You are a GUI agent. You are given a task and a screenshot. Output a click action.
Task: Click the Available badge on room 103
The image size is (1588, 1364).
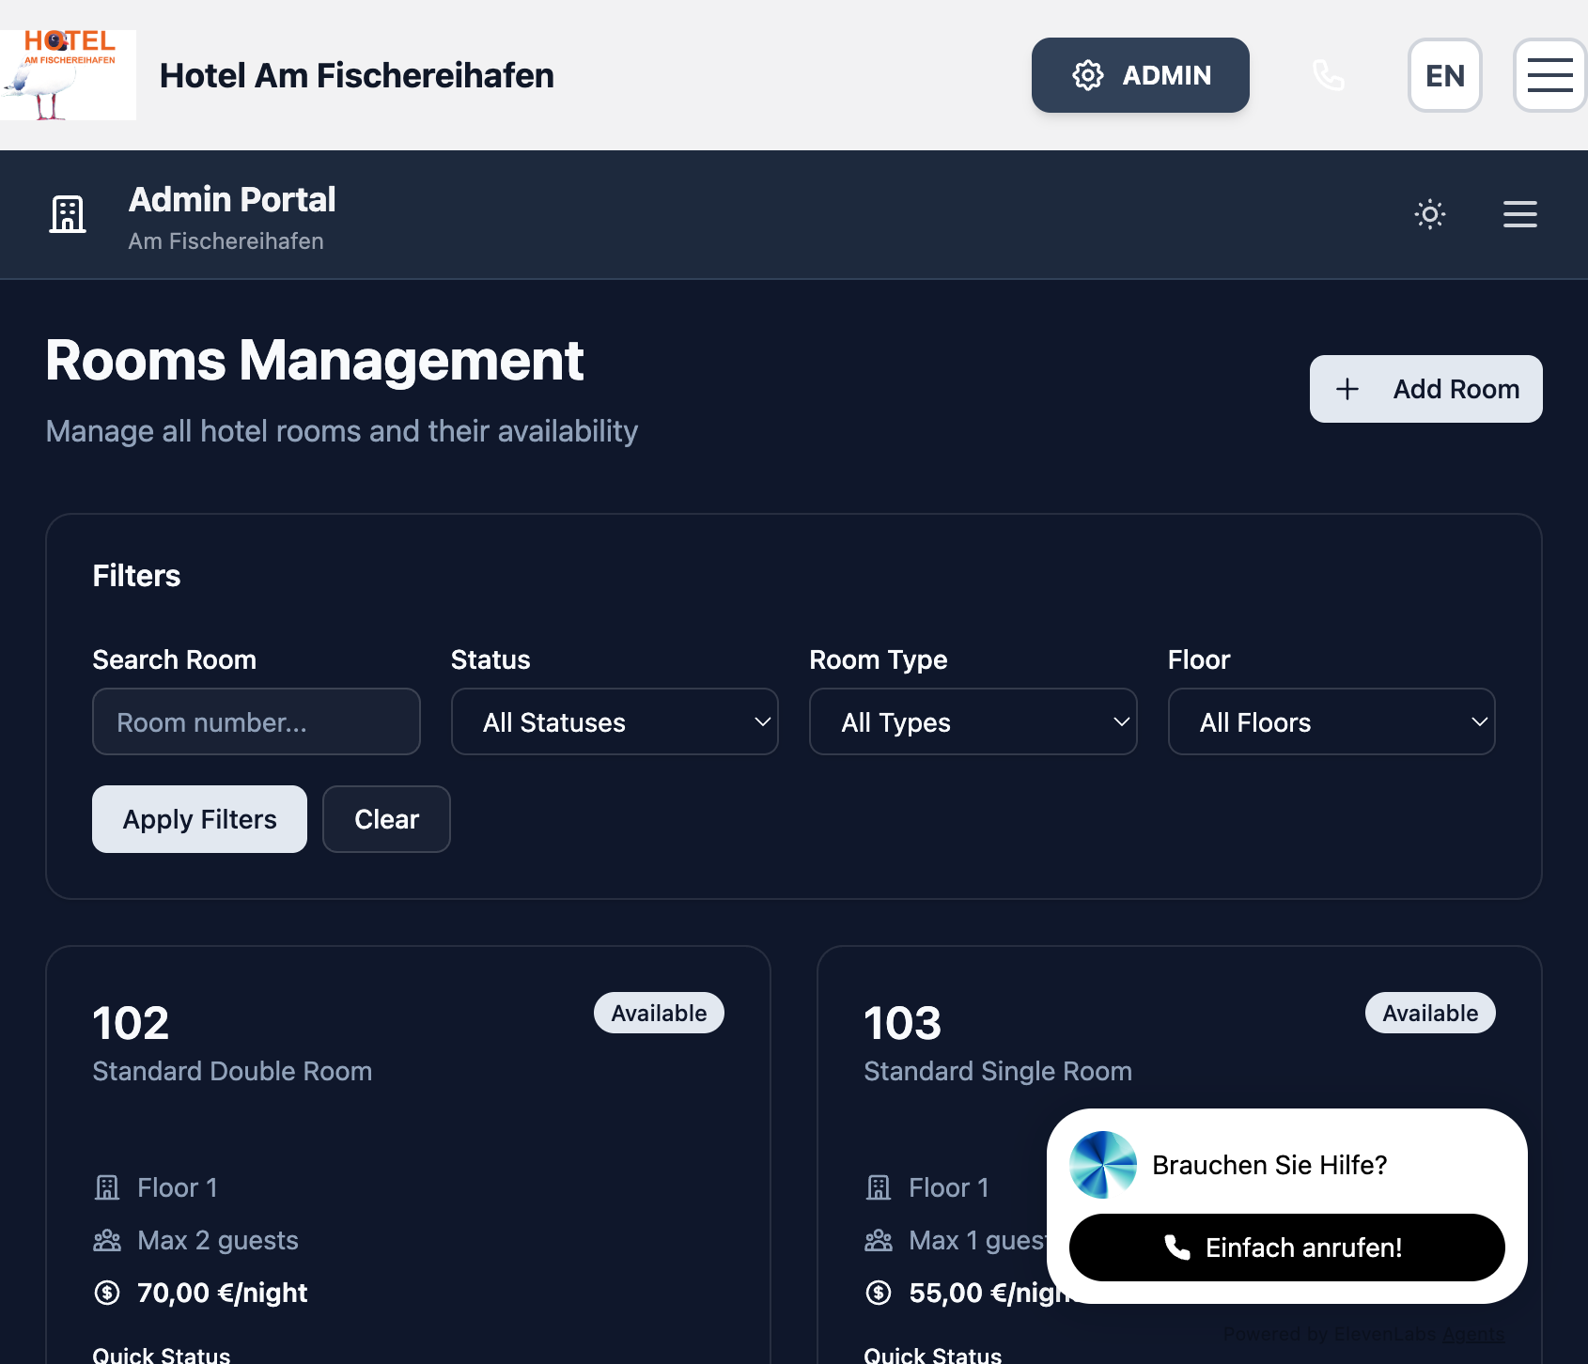click(1429, 1013)
